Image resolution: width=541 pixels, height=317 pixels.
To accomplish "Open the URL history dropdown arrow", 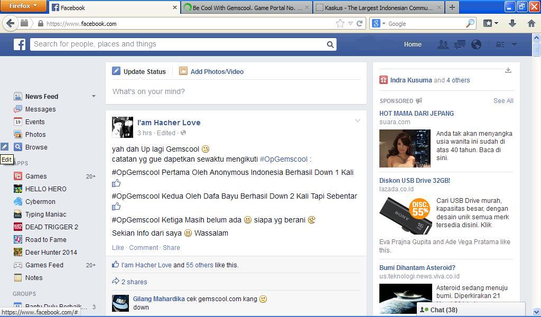I will point(350,23).
